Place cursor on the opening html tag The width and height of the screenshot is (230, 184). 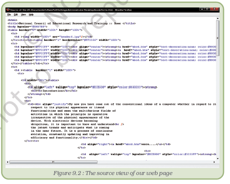point(12,20)
